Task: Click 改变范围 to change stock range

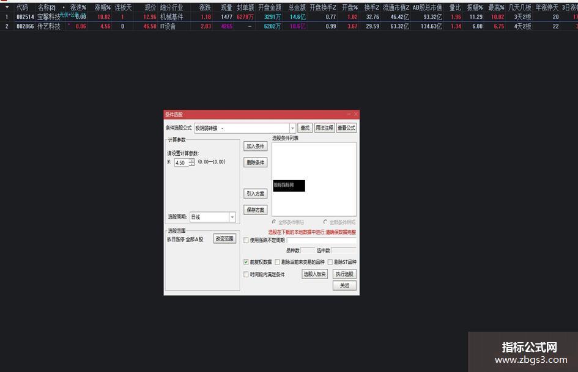Action: [224, 239]
